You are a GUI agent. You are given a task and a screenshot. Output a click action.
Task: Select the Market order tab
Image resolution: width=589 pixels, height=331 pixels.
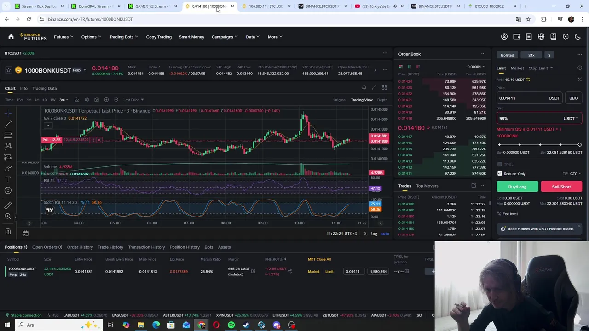tap(517, 68)
